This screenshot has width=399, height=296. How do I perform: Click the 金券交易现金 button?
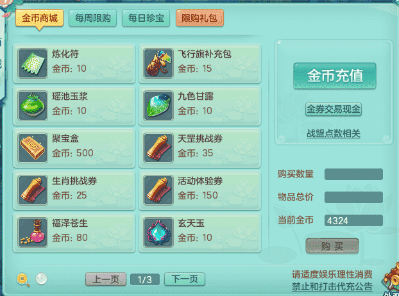point(334,110)
